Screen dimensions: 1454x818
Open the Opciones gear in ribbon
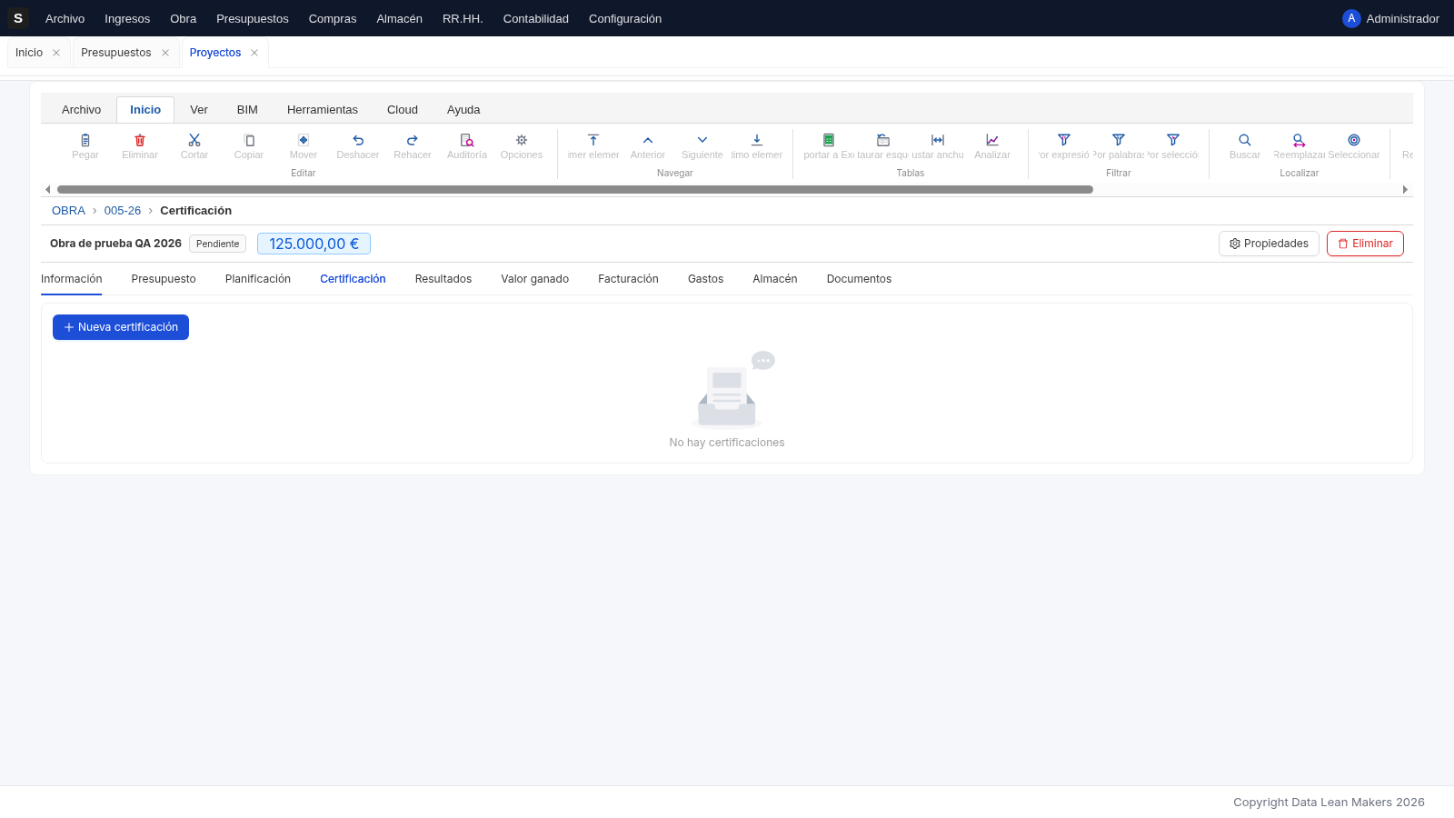[x=522, y=140]
